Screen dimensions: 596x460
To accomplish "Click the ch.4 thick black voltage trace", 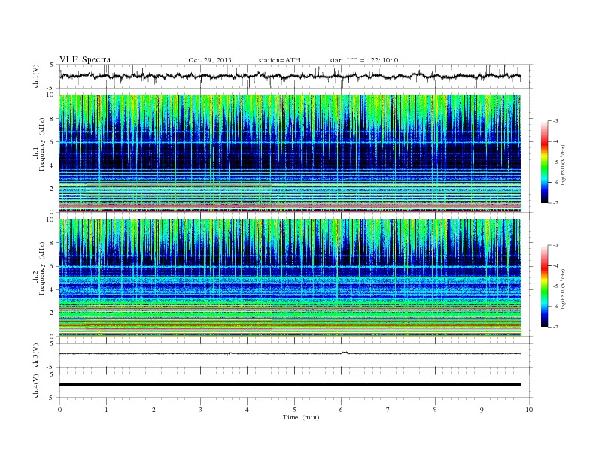I will point(290,385).
